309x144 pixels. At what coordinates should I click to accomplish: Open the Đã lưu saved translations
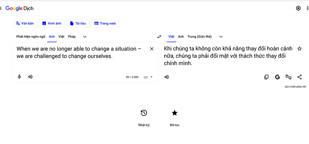(175, 113)
